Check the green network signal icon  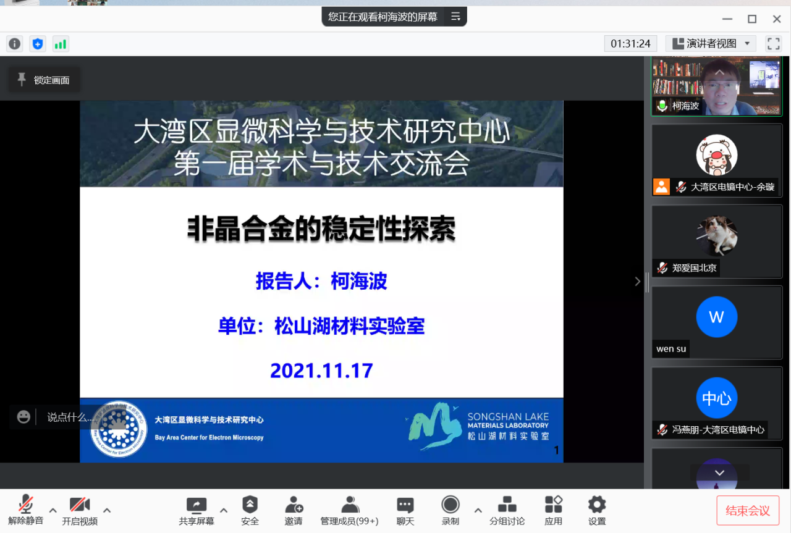click(60, 44)
